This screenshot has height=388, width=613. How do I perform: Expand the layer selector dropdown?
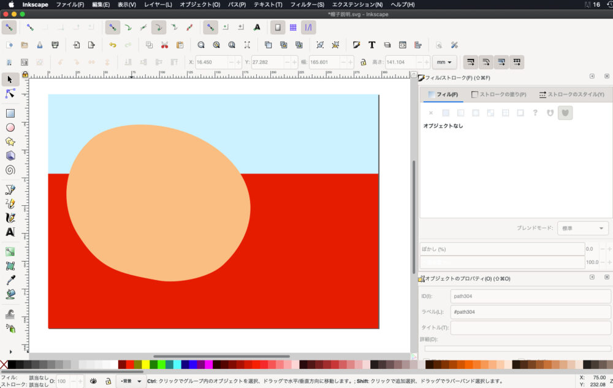[131, 381]
